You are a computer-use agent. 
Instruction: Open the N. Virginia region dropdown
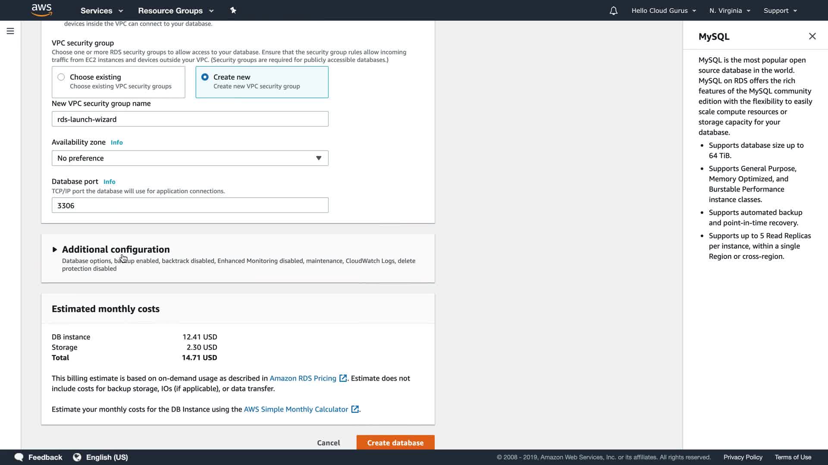click(x=730, y=11)
